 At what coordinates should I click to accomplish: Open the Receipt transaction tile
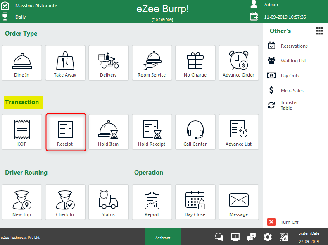pyautogui.click(x=66, y=132)
